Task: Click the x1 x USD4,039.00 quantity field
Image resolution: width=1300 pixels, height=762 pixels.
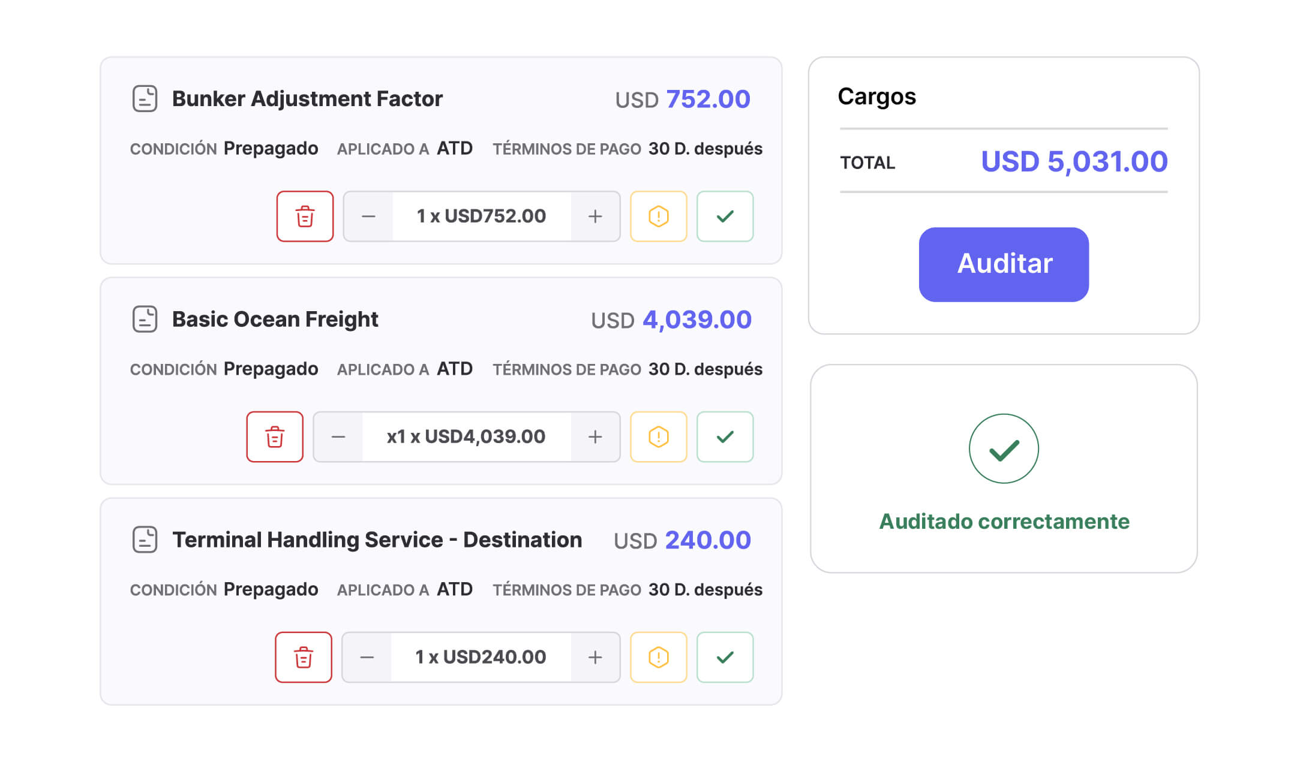Action: coord(466,437)
